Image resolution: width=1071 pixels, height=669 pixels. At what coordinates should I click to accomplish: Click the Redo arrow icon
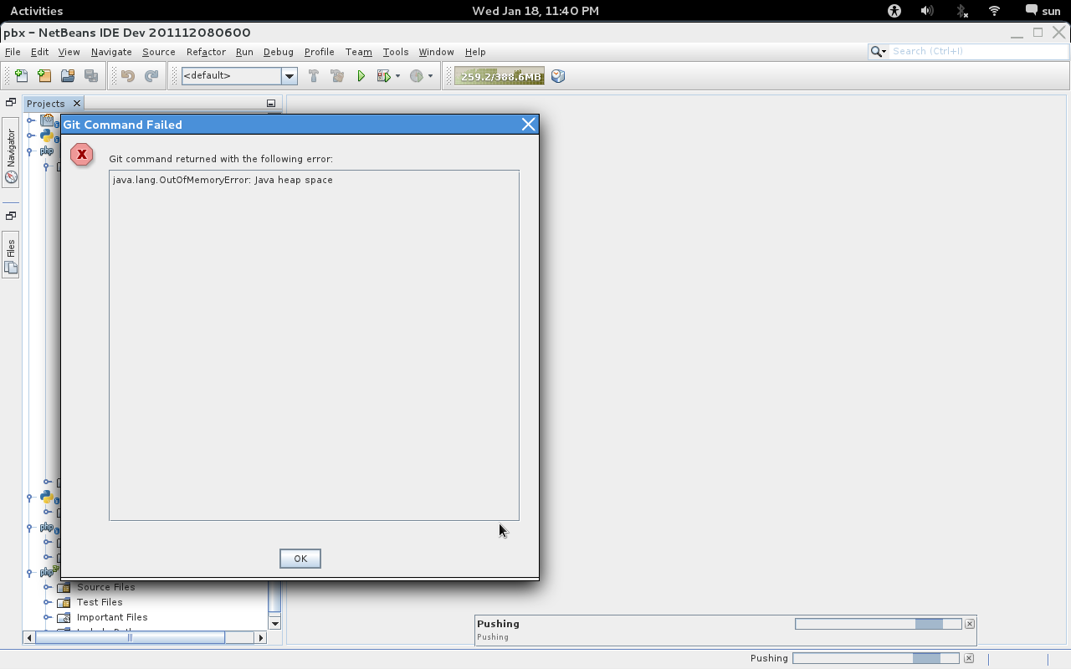click(151, 76)
